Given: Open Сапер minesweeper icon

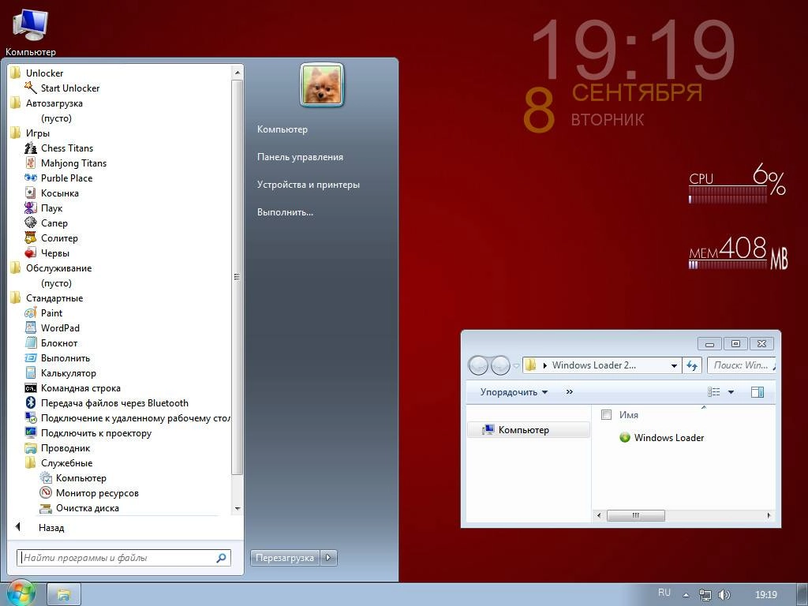Looking at the screenshot, I should click(x=31, y=223).
